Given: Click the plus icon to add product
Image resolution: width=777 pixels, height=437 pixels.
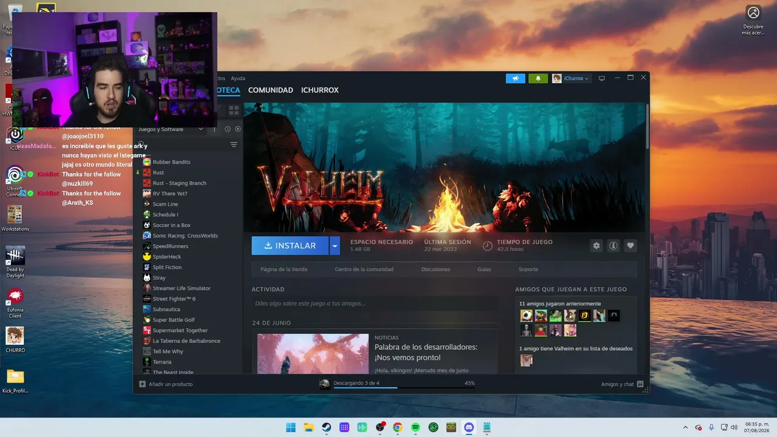Looking at the screenshot, I should pyautogui.click(x=142, y=384).
